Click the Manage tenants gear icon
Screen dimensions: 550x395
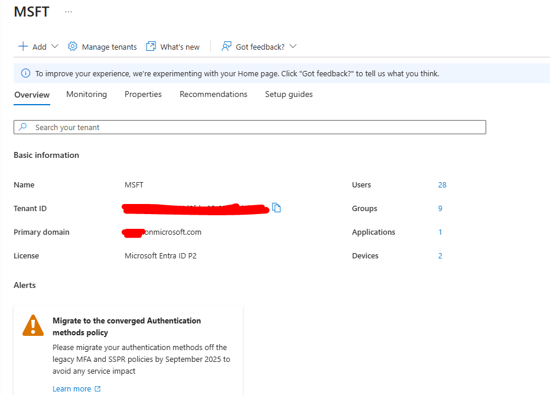pos(73,46)
